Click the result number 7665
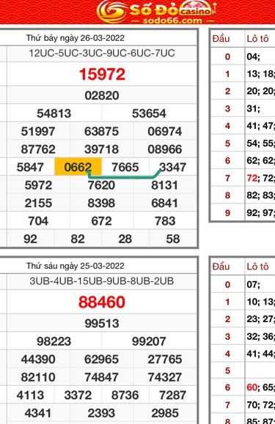This screenshot has width=275, height=424. tap(125, 167)
